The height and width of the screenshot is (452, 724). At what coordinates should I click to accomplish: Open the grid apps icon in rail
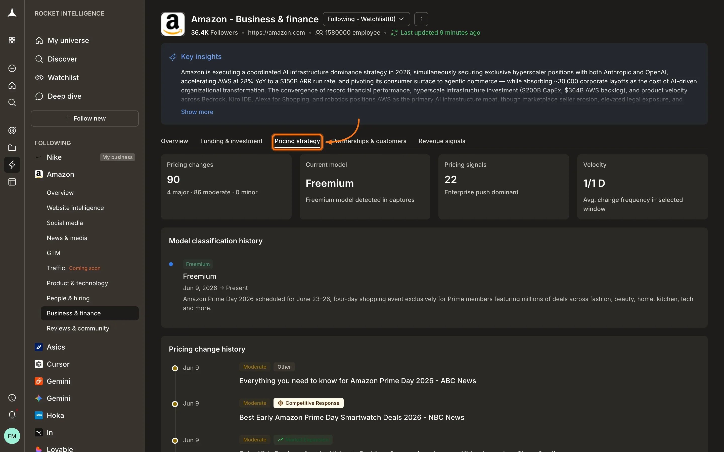12,40
